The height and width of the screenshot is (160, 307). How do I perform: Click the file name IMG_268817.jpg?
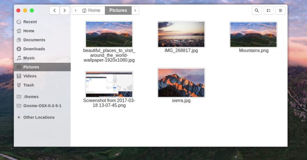click(x=181, y=50)
